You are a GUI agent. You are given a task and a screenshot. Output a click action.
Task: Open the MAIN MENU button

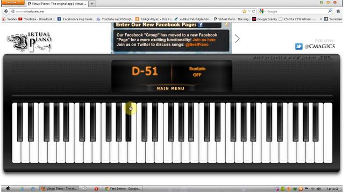click(x=170, y=88)
